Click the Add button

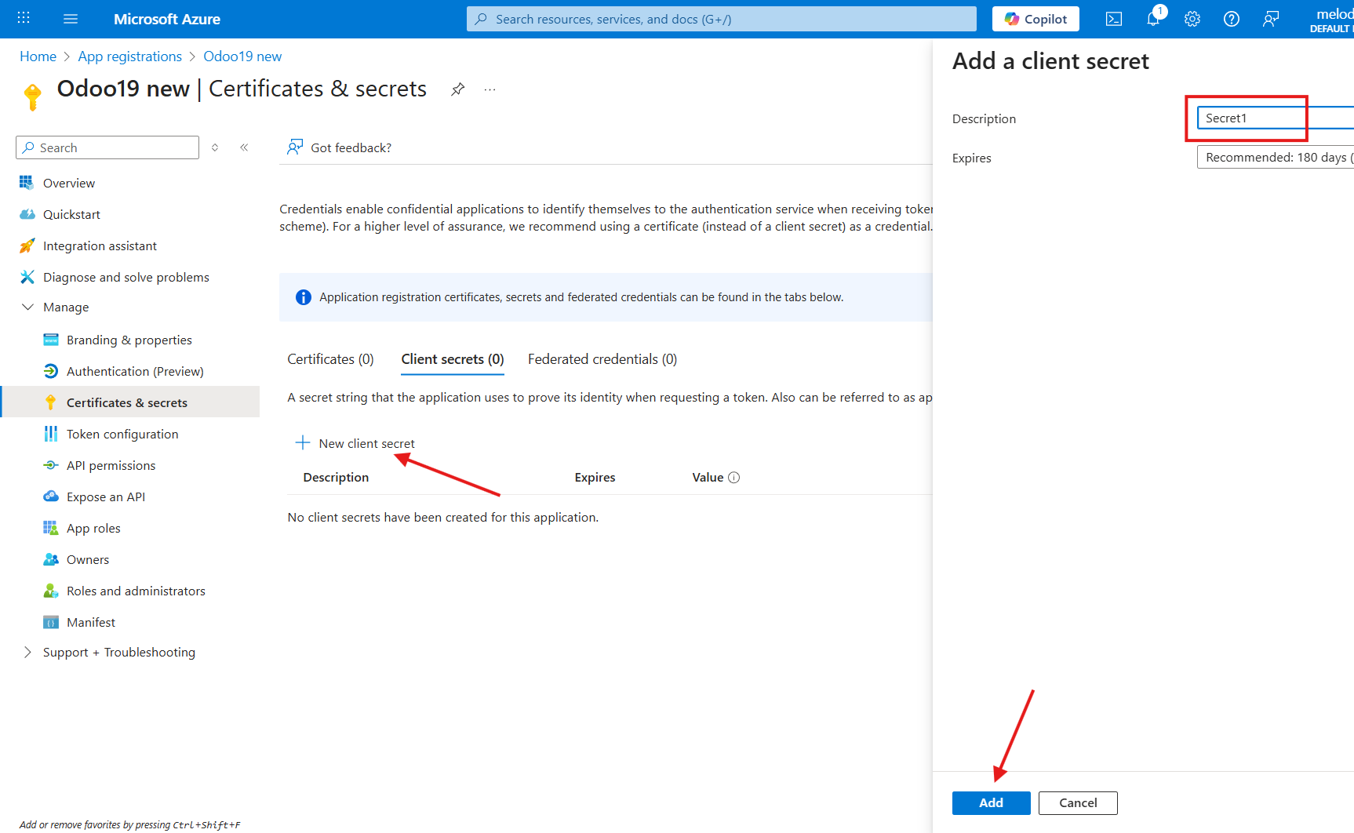coord(991,803)
